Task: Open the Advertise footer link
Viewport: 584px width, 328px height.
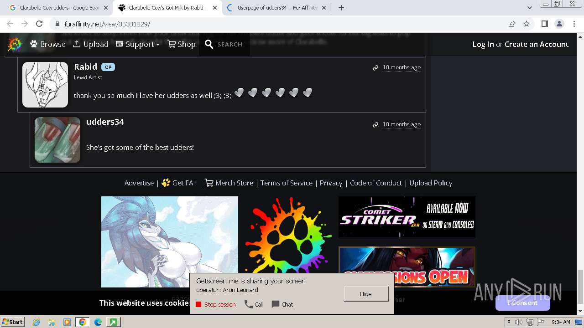Action: (x=139, y=183)
